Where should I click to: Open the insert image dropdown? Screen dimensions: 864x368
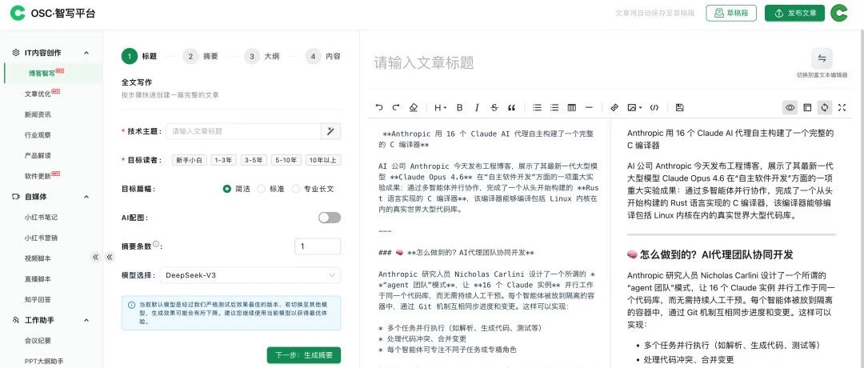pyautogui.click(x=634, y=107)
